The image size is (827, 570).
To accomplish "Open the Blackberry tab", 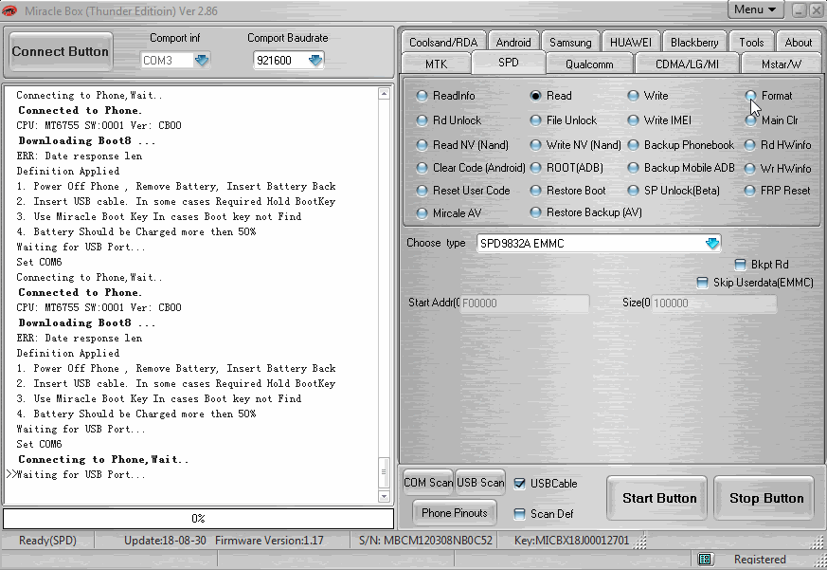I will point(694,43).
